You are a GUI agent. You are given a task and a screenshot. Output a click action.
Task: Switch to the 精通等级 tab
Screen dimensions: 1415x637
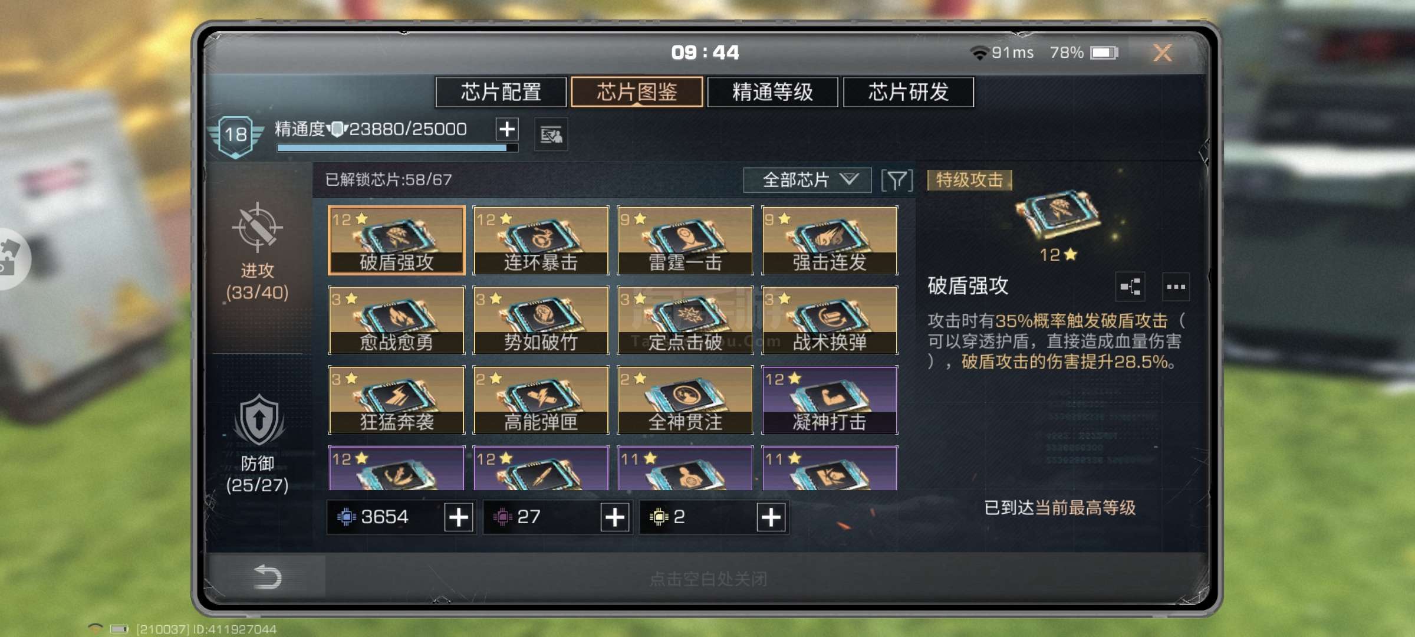tap(772, 92)
